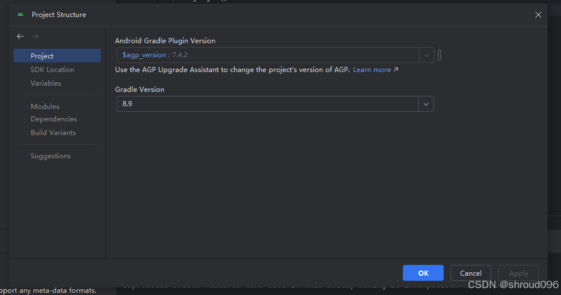Open SDK Location section
The image size is (561, 295).
tap(52, 69)
